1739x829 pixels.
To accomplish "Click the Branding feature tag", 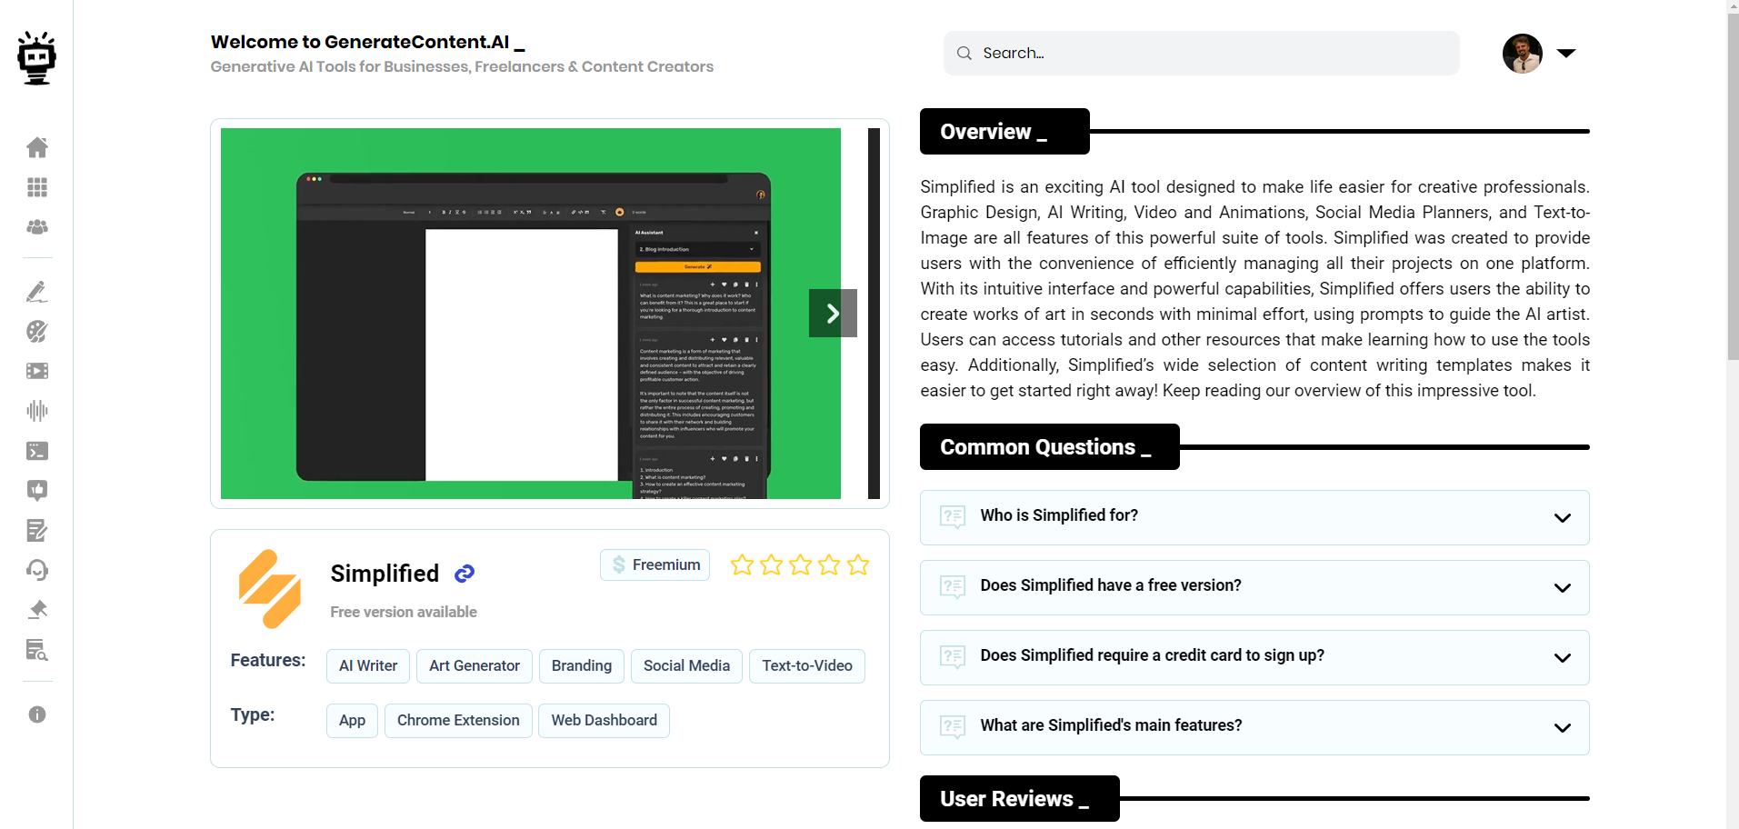I will click(x=582, y=666).
